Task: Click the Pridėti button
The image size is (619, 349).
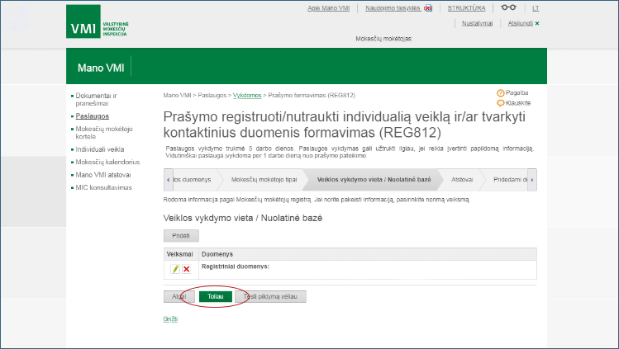Action: 181,236
